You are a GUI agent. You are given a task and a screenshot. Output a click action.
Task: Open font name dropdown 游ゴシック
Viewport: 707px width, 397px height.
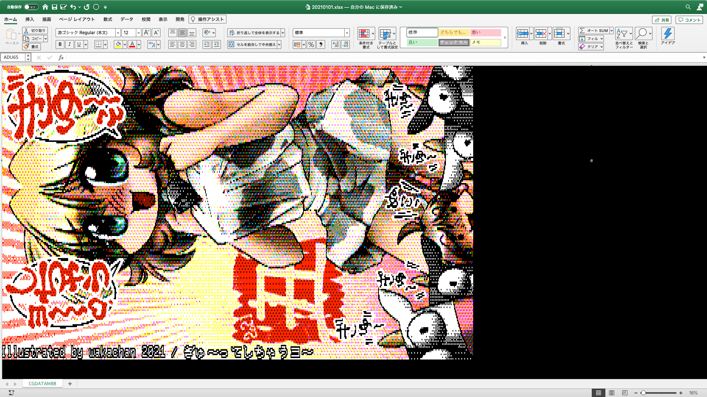pyautogui.click(x=118, y=33)
